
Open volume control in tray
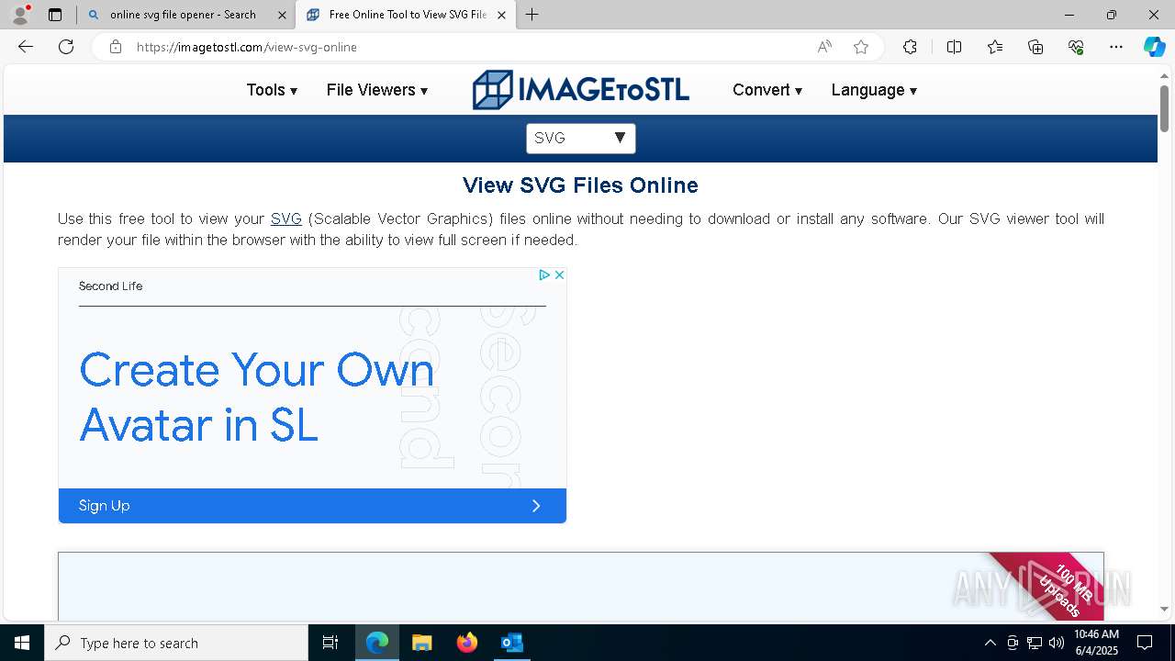pyautogui.click(x=1056, y=643)
